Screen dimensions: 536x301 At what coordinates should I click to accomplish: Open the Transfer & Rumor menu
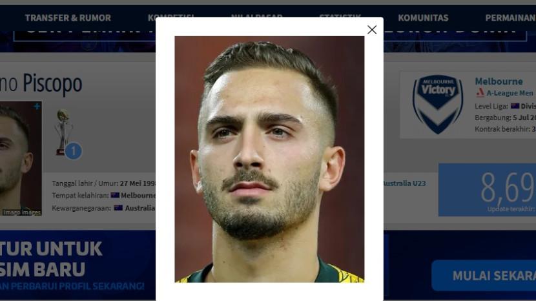[68, 18]
